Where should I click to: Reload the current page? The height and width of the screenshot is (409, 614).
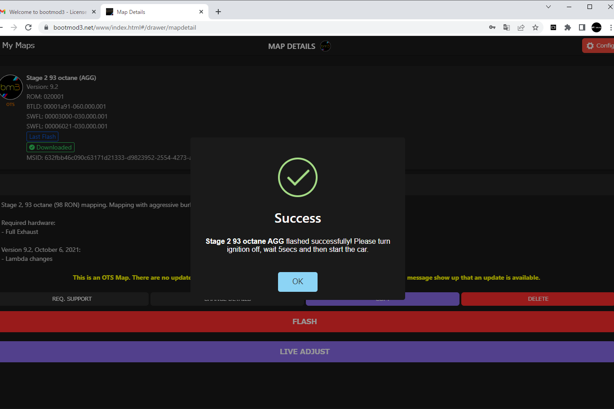point(28,27)
